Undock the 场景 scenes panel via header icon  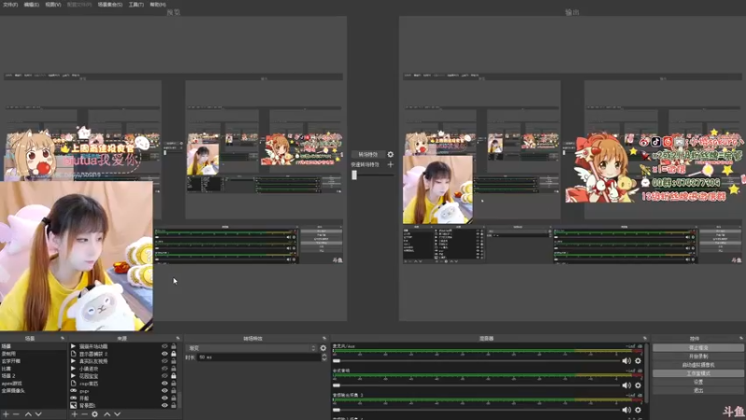(x=62, y=338)
